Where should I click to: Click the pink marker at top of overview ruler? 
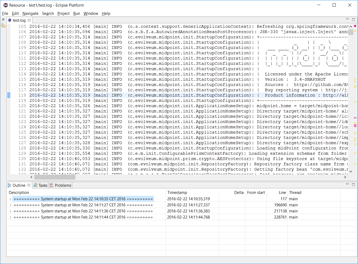point(355,26)
